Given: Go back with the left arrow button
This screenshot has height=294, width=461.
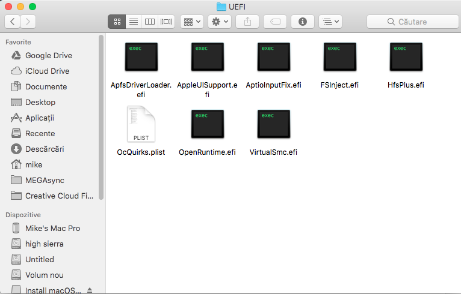Looking at the screenshot, I should click(x=13, y=22).
